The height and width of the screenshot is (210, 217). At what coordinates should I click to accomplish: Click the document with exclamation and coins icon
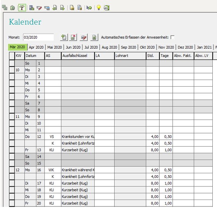80,8
